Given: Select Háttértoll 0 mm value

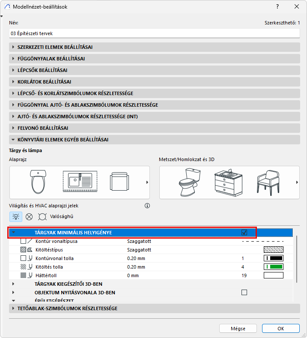Looking at the screenshot, I should pos(133,275).
